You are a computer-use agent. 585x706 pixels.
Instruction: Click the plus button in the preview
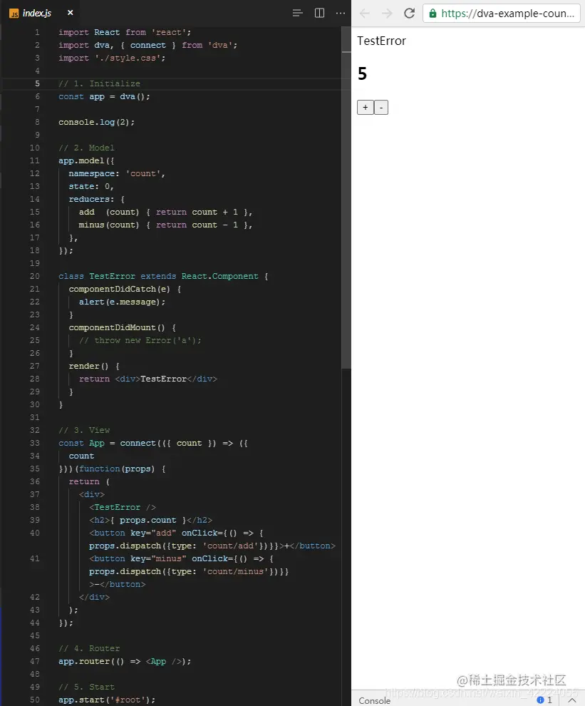(x=366, y=107)
